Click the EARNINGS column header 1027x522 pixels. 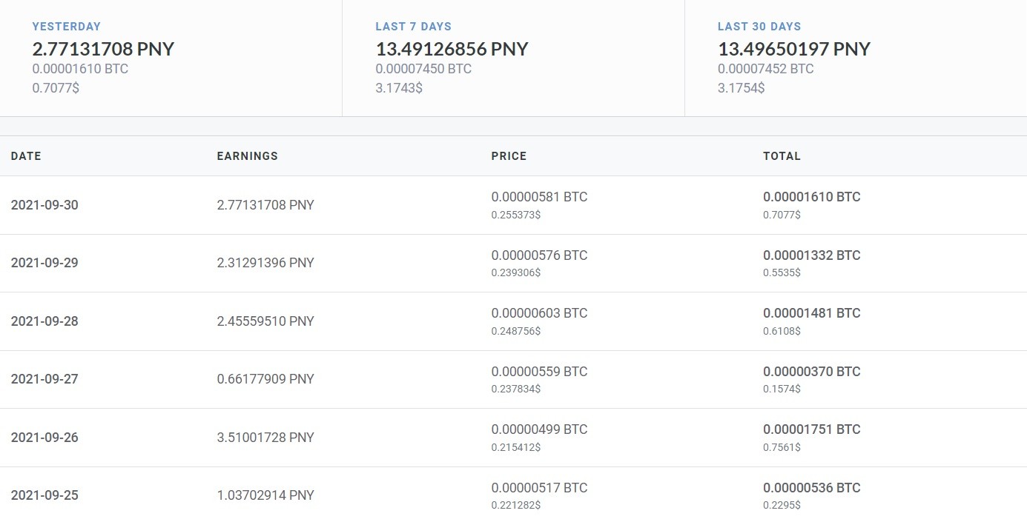247,156
